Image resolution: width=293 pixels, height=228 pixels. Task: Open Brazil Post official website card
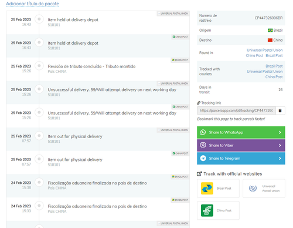tap(218, 188)
